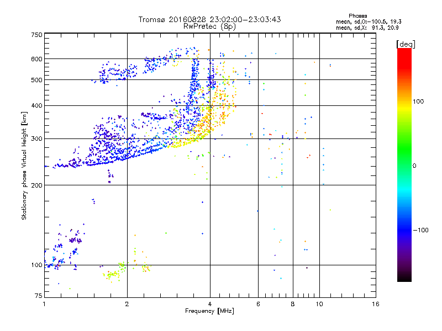Click the y-axis label '200'
Screen dimensions: 442x331
(36, 185)
